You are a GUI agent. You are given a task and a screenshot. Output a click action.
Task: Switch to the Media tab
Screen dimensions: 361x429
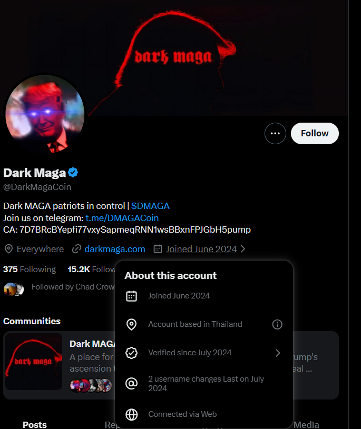click(x=306, y=424)
